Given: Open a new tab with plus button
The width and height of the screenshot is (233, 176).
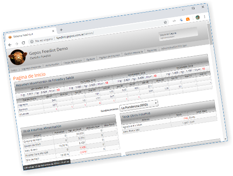Looking at the screenshot, I should coord(61,30).
